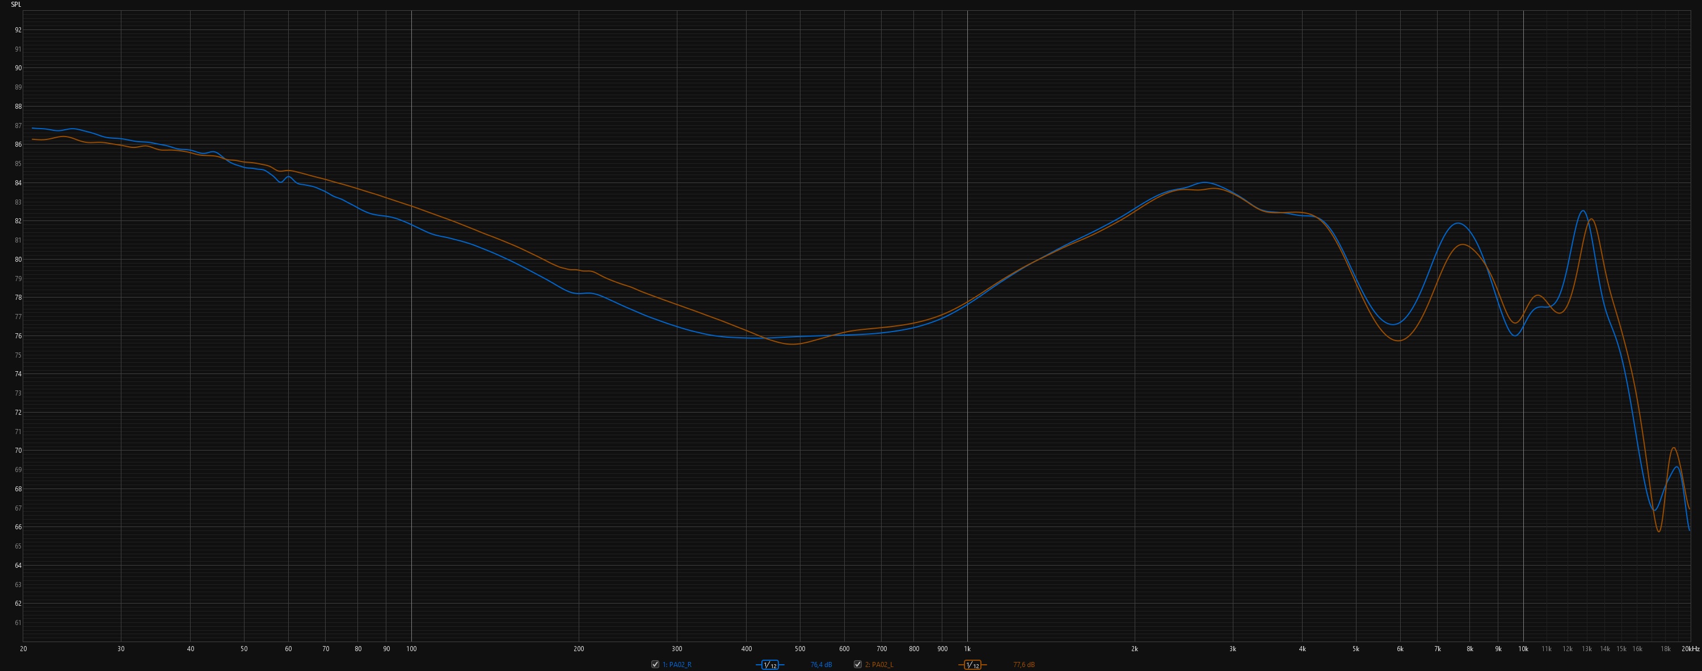
Task: Click the 20 Hz axis start label
Action: (x=24, y=649)
